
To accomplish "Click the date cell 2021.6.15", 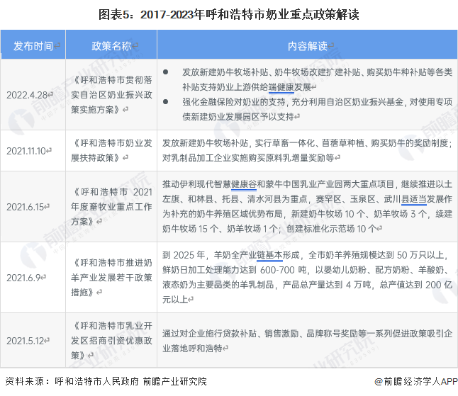I will (x=25, y=207).
